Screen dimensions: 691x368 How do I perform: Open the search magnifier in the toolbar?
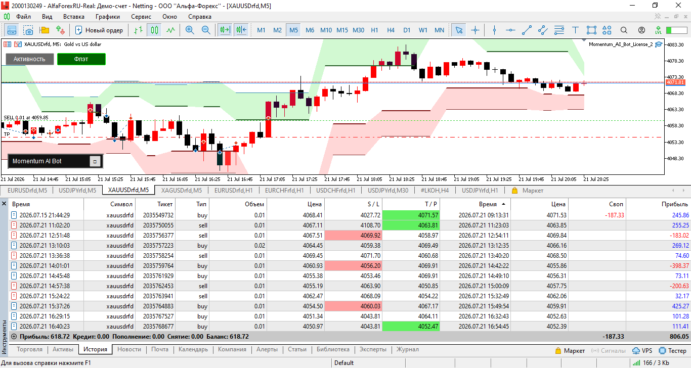coord(624,30)
